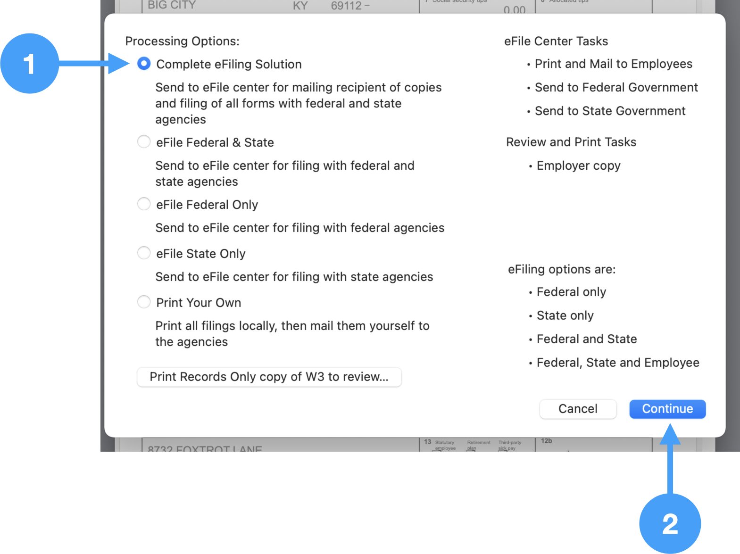Click the 0.00 social security tips value
This screenshot has width=740, height=554.
coord(514,9)
